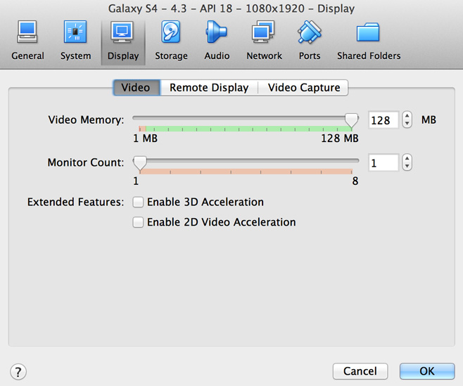Increase Video Memory with the up stepper arrow
463x386 pixels.
click(x=407, y=116)
